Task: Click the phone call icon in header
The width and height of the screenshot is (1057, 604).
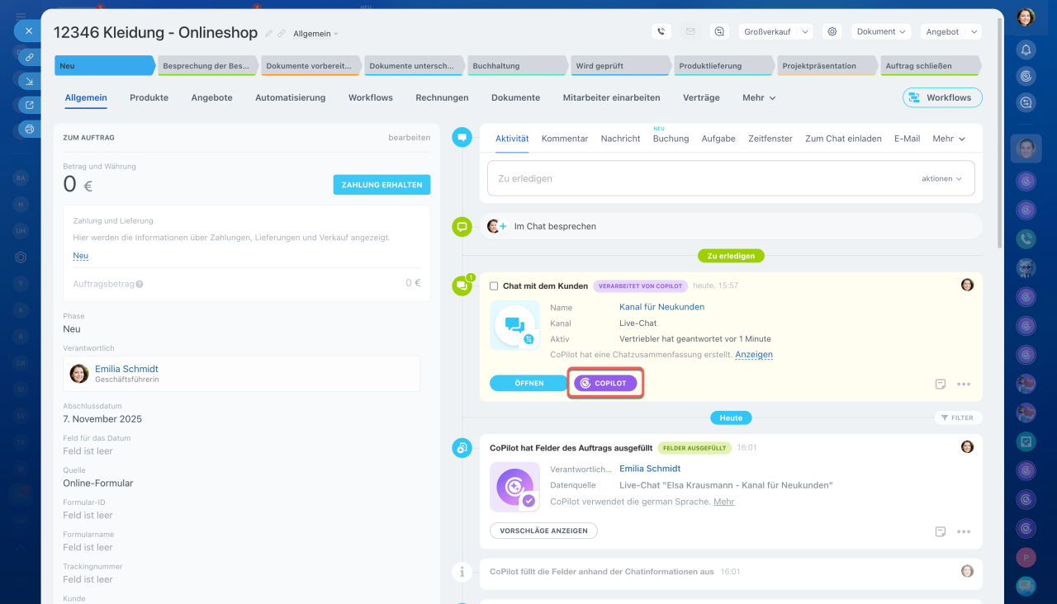Action: pyautogui.click(x=661, y=31)
